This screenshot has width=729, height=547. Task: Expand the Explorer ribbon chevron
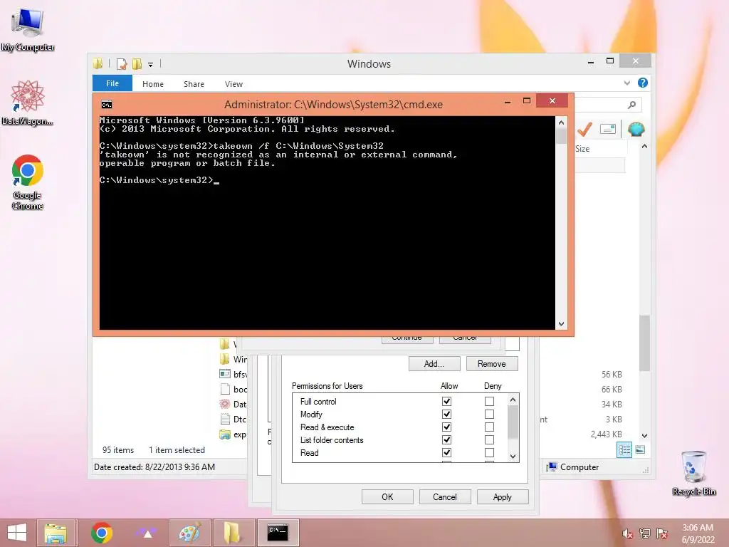(626, 83)
